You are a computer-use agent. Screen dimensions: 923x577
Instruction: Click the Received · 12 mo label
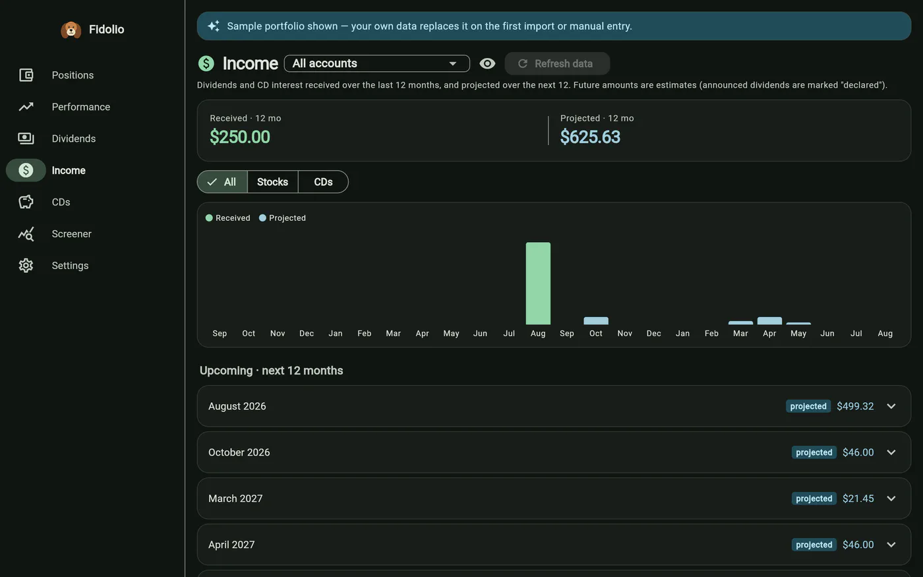pos(245,118)
